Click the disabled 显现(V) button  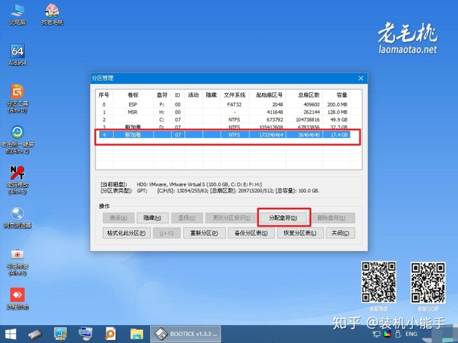(x=187, y=218)
